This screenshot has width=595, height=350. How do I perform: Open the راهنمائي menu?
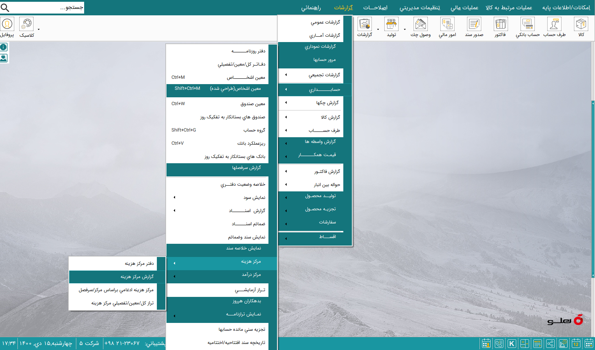point(311,7)
